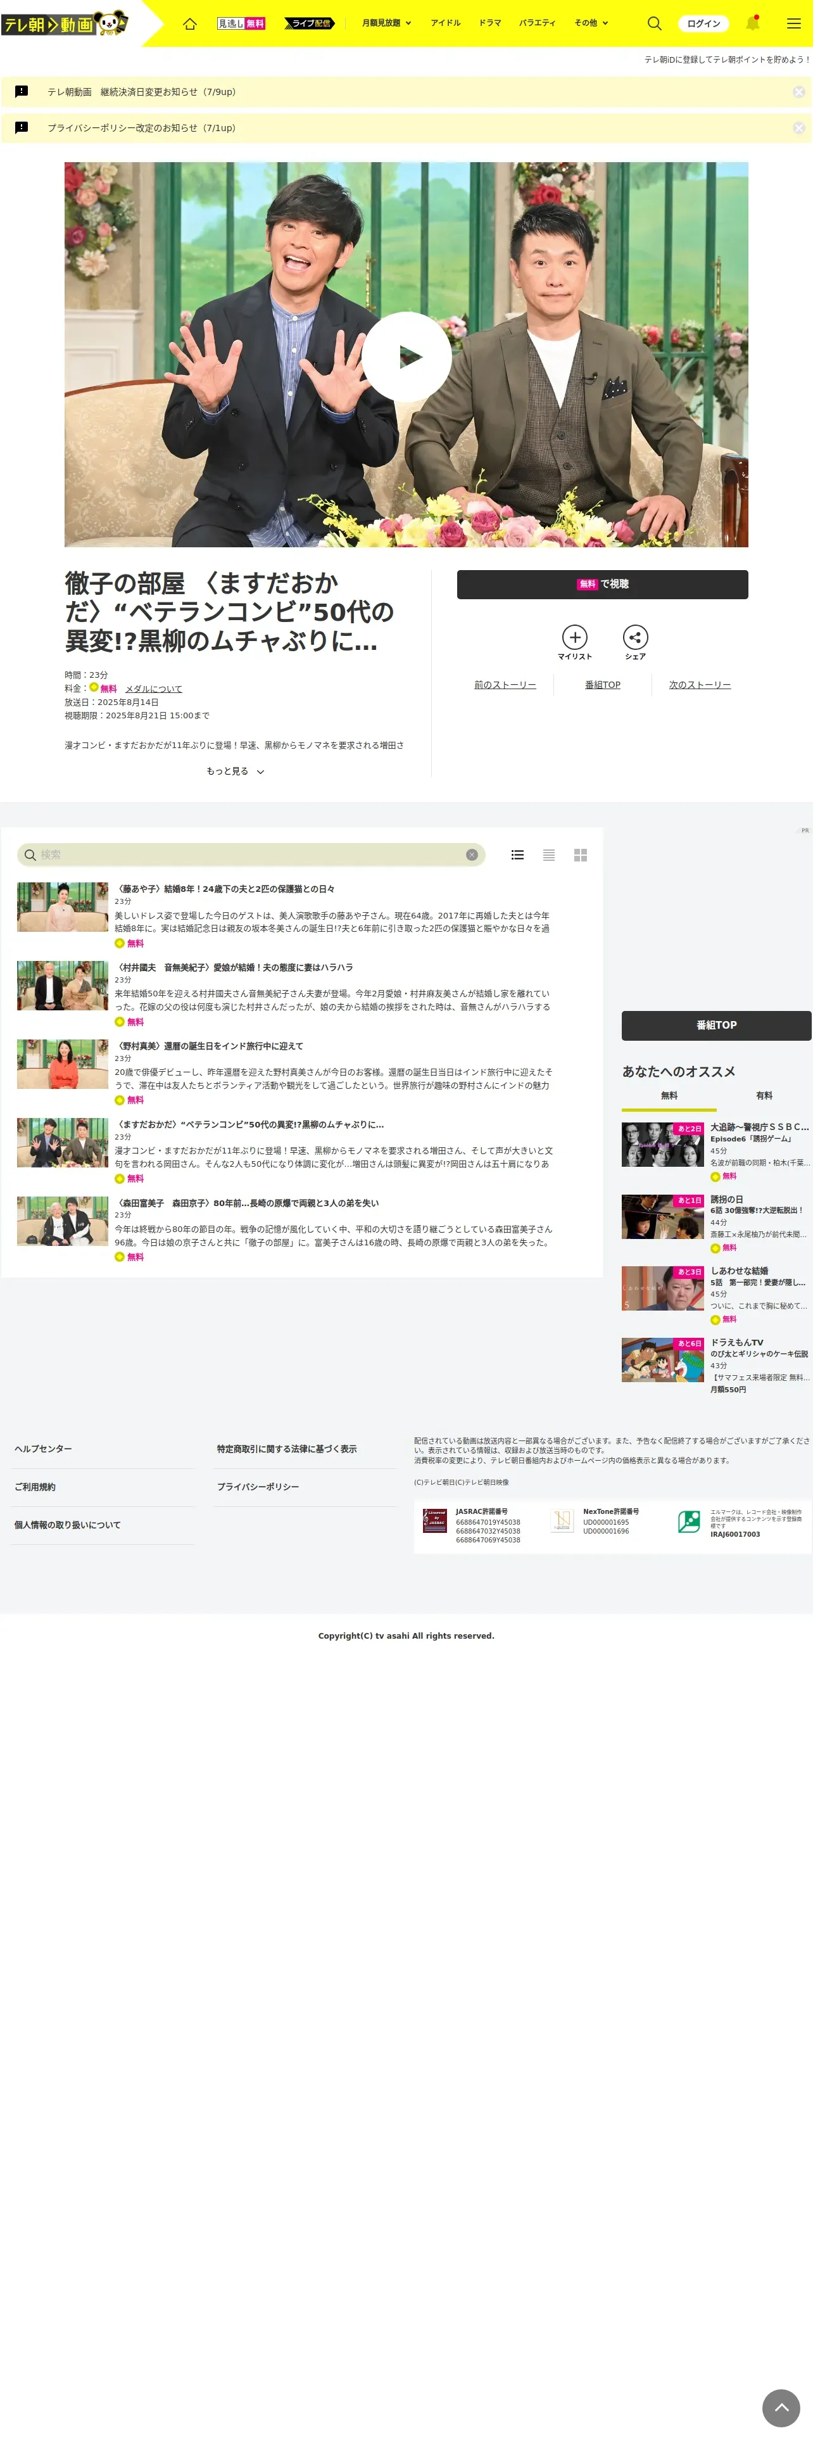Click the 番組TOP sidebar button
The image size is (813, 2440).
[x=717, y=1025]
